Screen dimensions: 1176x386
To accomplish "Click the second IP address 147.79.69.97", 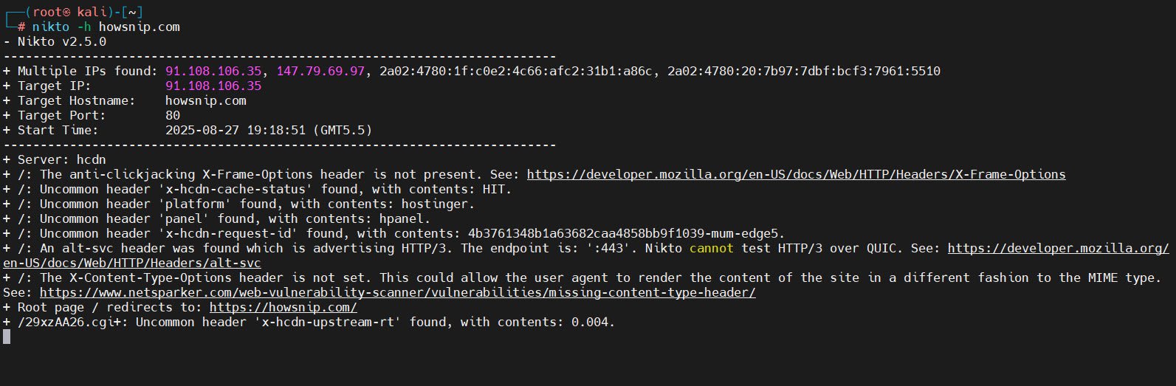I will point(320,72).
